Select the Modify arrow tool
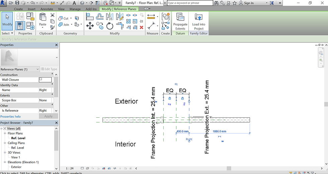Image resolution: width=328 pixels, height=174 pixels. click(x=7, y=21)
